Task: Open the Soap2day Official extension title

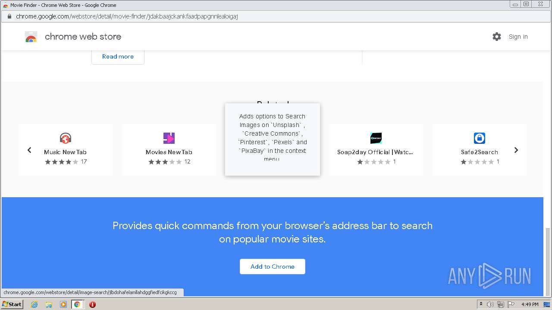Action: [376, 152]
